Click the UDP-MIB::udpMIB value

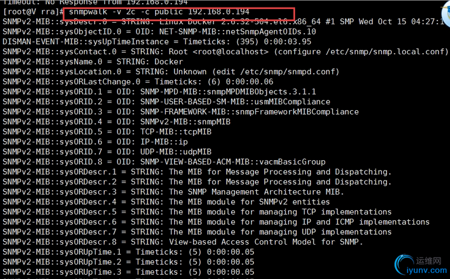176,152
